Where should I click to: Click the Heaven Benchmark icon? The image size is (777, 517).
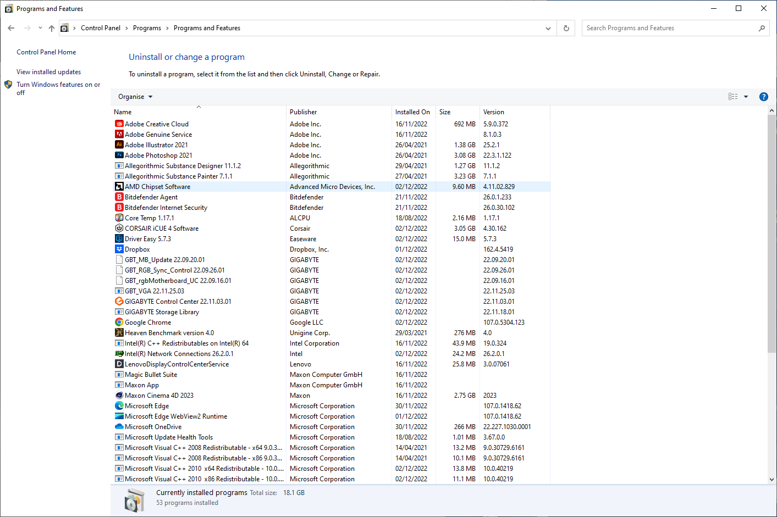coord(119,333)
